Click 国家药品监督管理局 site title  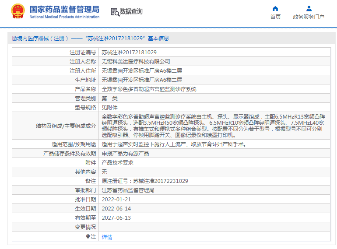(x=64, y=9)
